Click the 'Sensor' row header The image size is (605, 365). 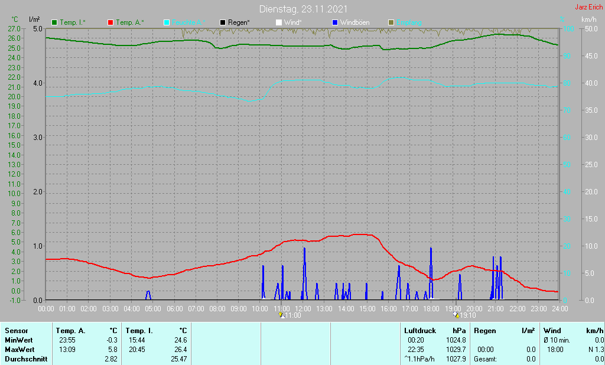click(x=17, y=331)
